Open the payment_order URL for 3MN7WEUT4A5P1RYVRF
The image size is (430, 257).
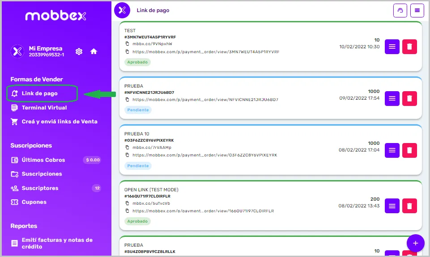click(x=206, y=52)
